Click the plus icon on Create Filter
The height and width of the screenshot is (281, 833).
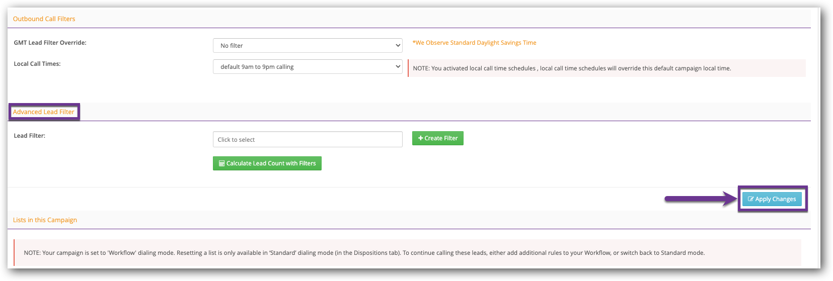(420, 138)
